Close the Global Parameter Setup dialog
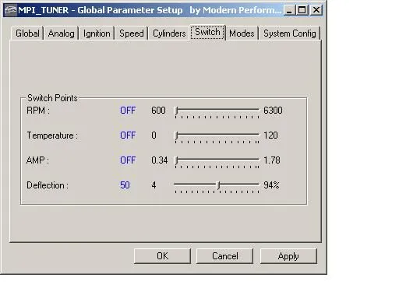 (316, 10)
